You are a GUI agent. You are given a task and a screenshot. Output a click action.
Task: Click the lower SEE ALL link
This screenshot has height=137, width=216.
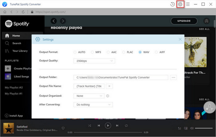pyautogui.click(x=204, y=100)
